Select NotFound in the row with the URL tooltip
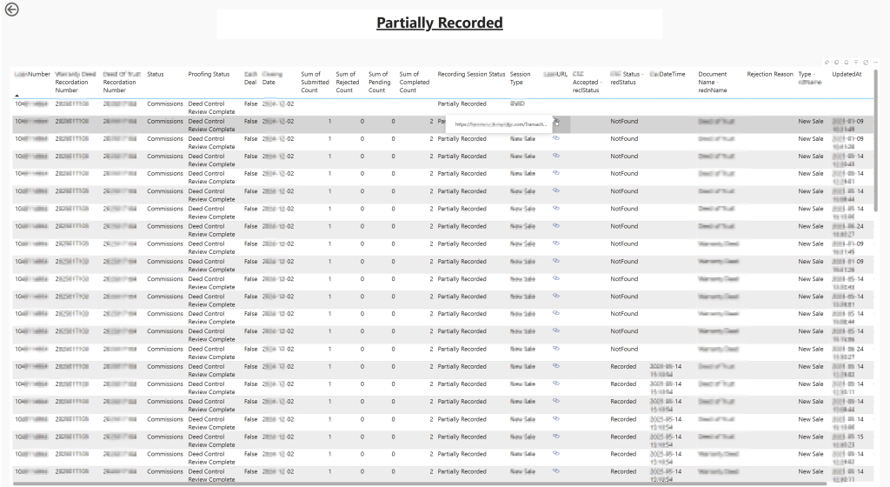The image size is (890, 487). (x=624, y=122)
